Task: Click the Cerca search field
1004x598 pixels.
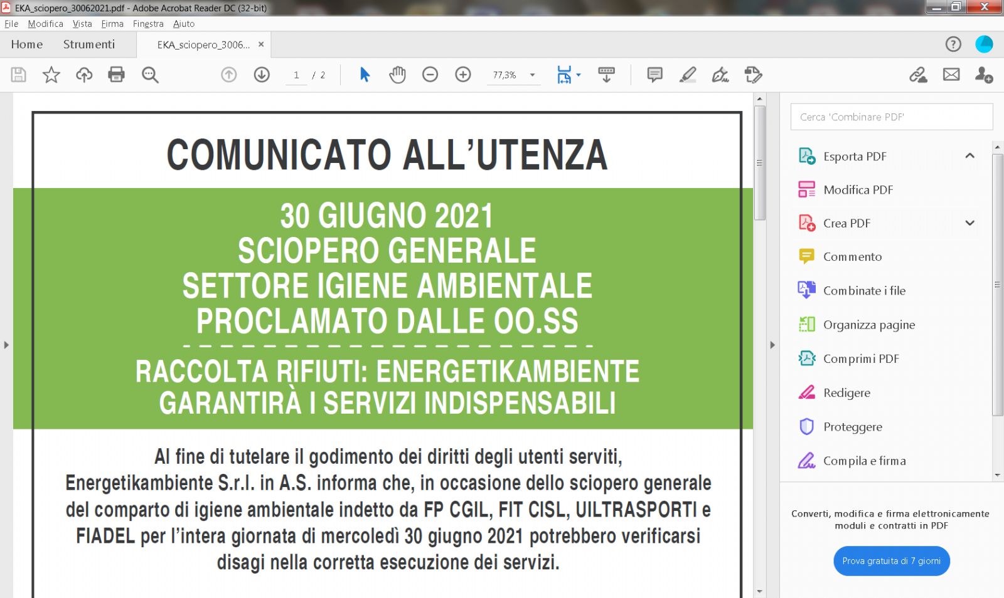Action: 891,117
